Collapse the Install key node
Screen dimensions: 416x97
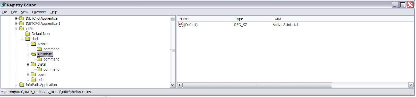pos(28,64)
